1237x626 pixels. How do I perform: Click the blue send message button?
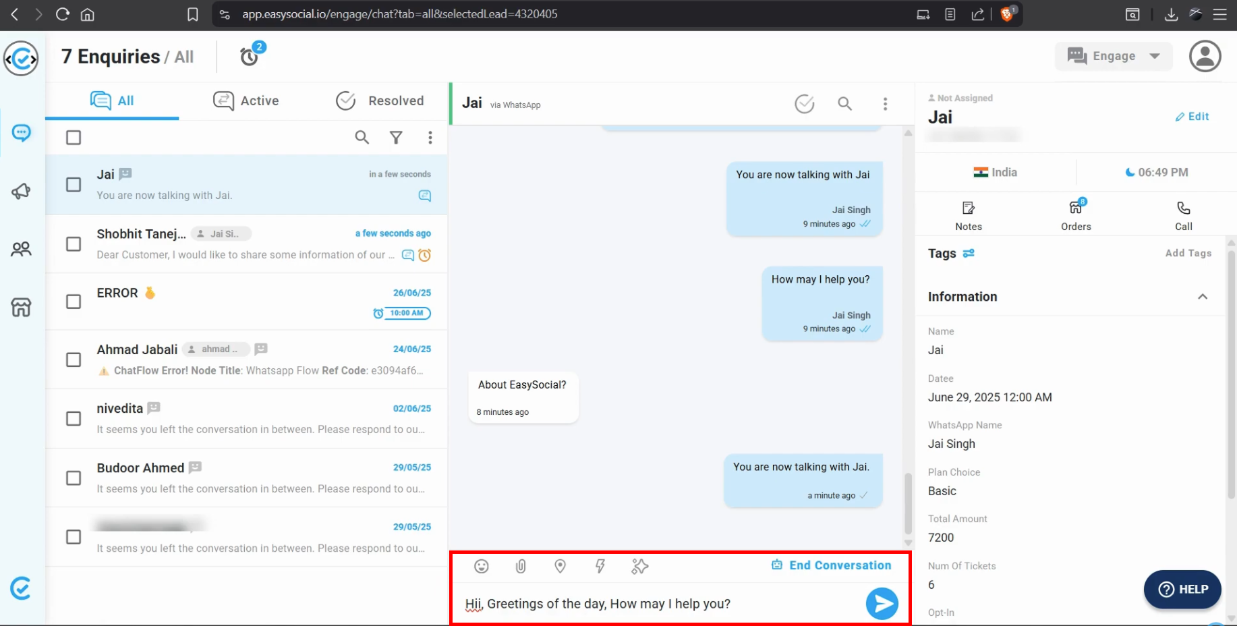pos(882,604)
